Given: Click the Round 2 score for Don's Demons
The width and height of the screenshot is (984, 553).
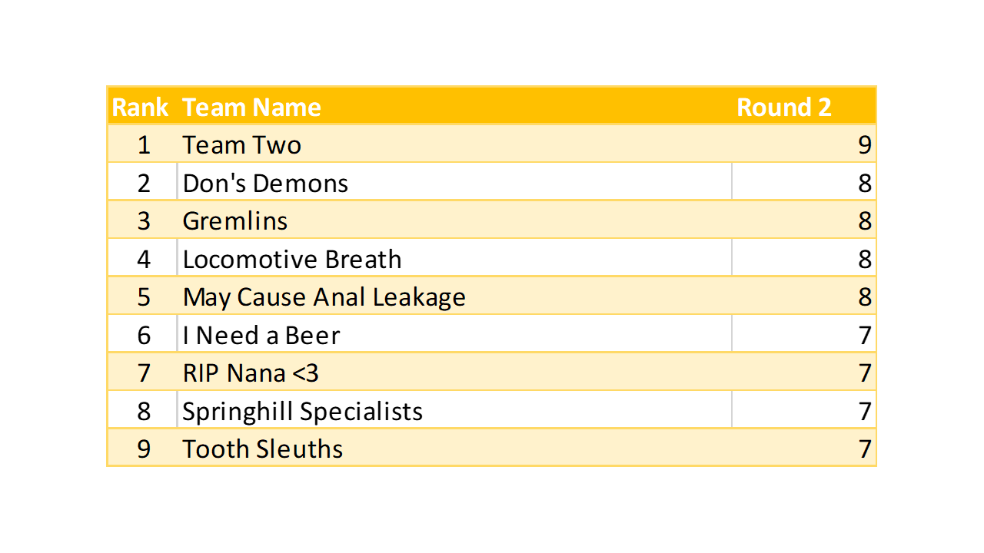Looking at the screenshot, I should point(865,184).
